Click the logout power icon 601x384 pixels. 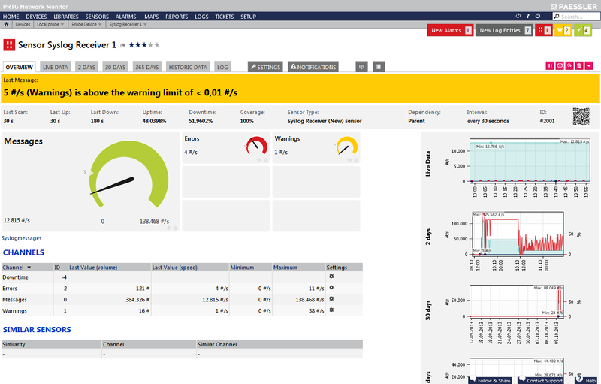(x=537, y=16)
